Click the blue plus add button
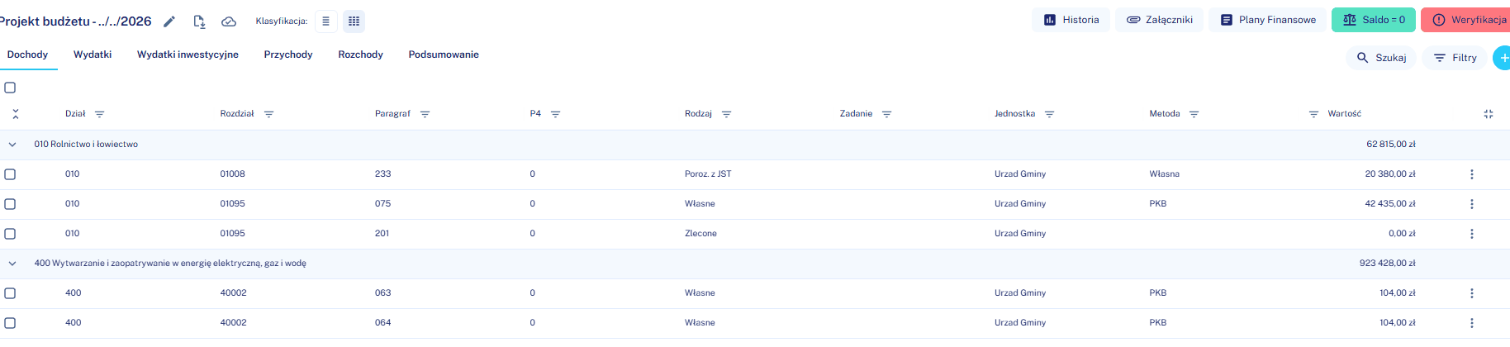Screen dimensions: 1510x347 coord(1503,58)
